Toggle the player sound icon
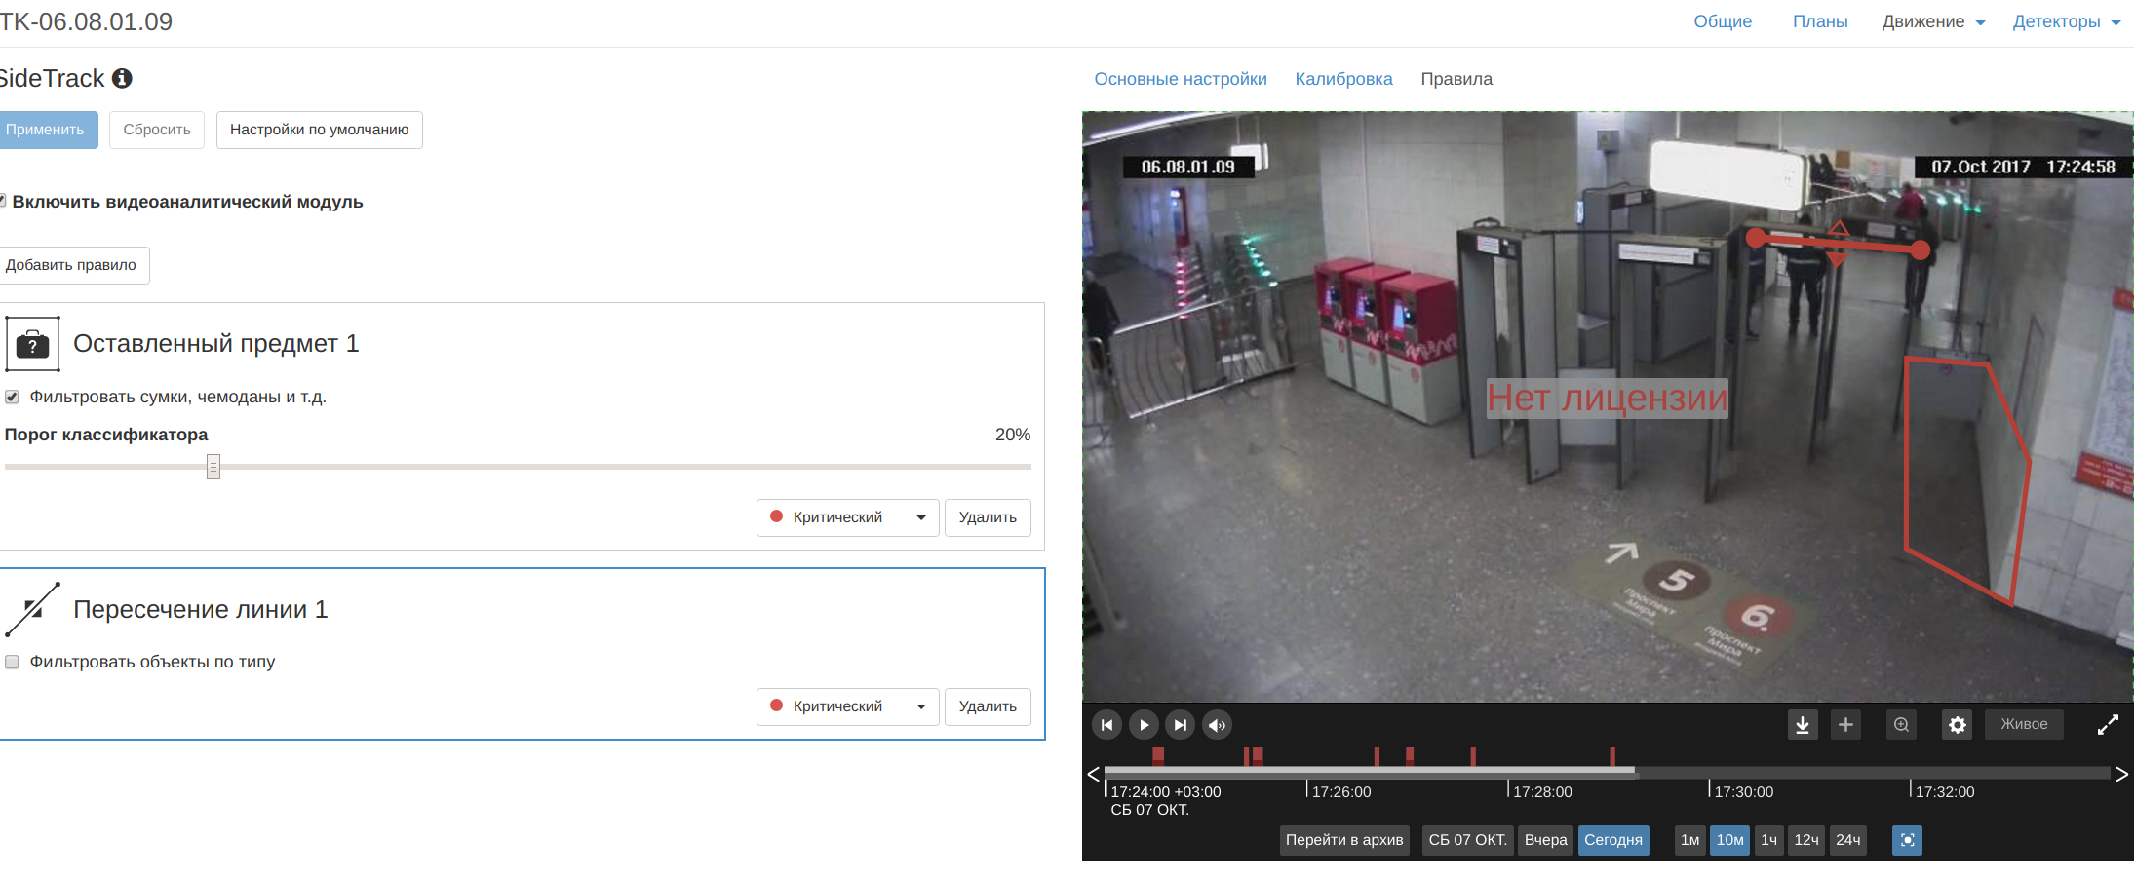This screenshot has width=2135, height=877. 1218,725
